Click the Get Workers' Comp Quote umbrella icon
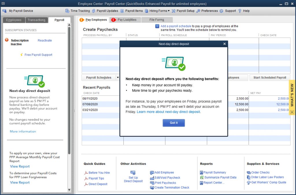The image size is (296, 195). (249, 183)
